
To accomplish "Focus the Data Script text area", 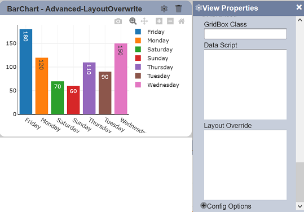I will click(x=245, y=85).
